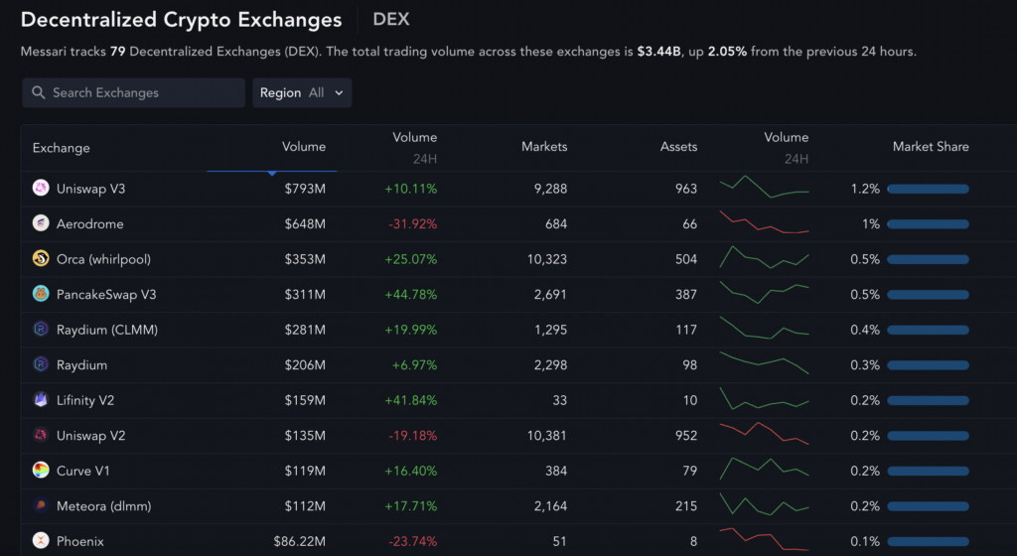
Task: Click the Lifinity V2 volume sparkline
Action: click(764, 398)
